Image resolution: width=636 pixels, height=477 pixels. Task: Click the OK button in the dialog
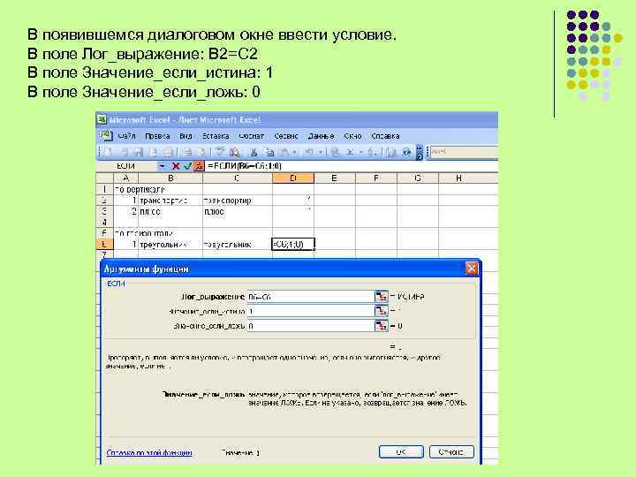pos(401,451)
